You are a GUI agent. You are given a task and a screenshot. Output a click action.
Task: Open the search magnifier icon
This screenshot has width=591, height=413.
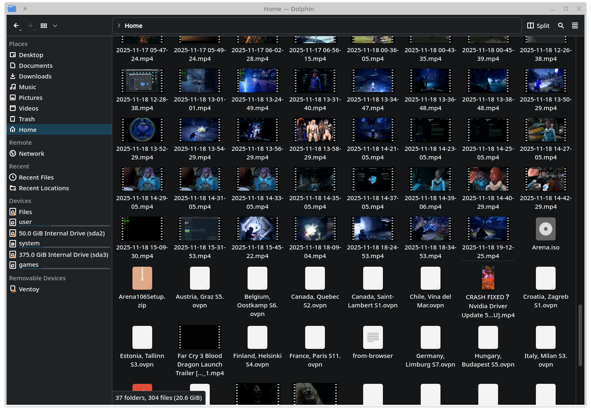tap(561, 25)
